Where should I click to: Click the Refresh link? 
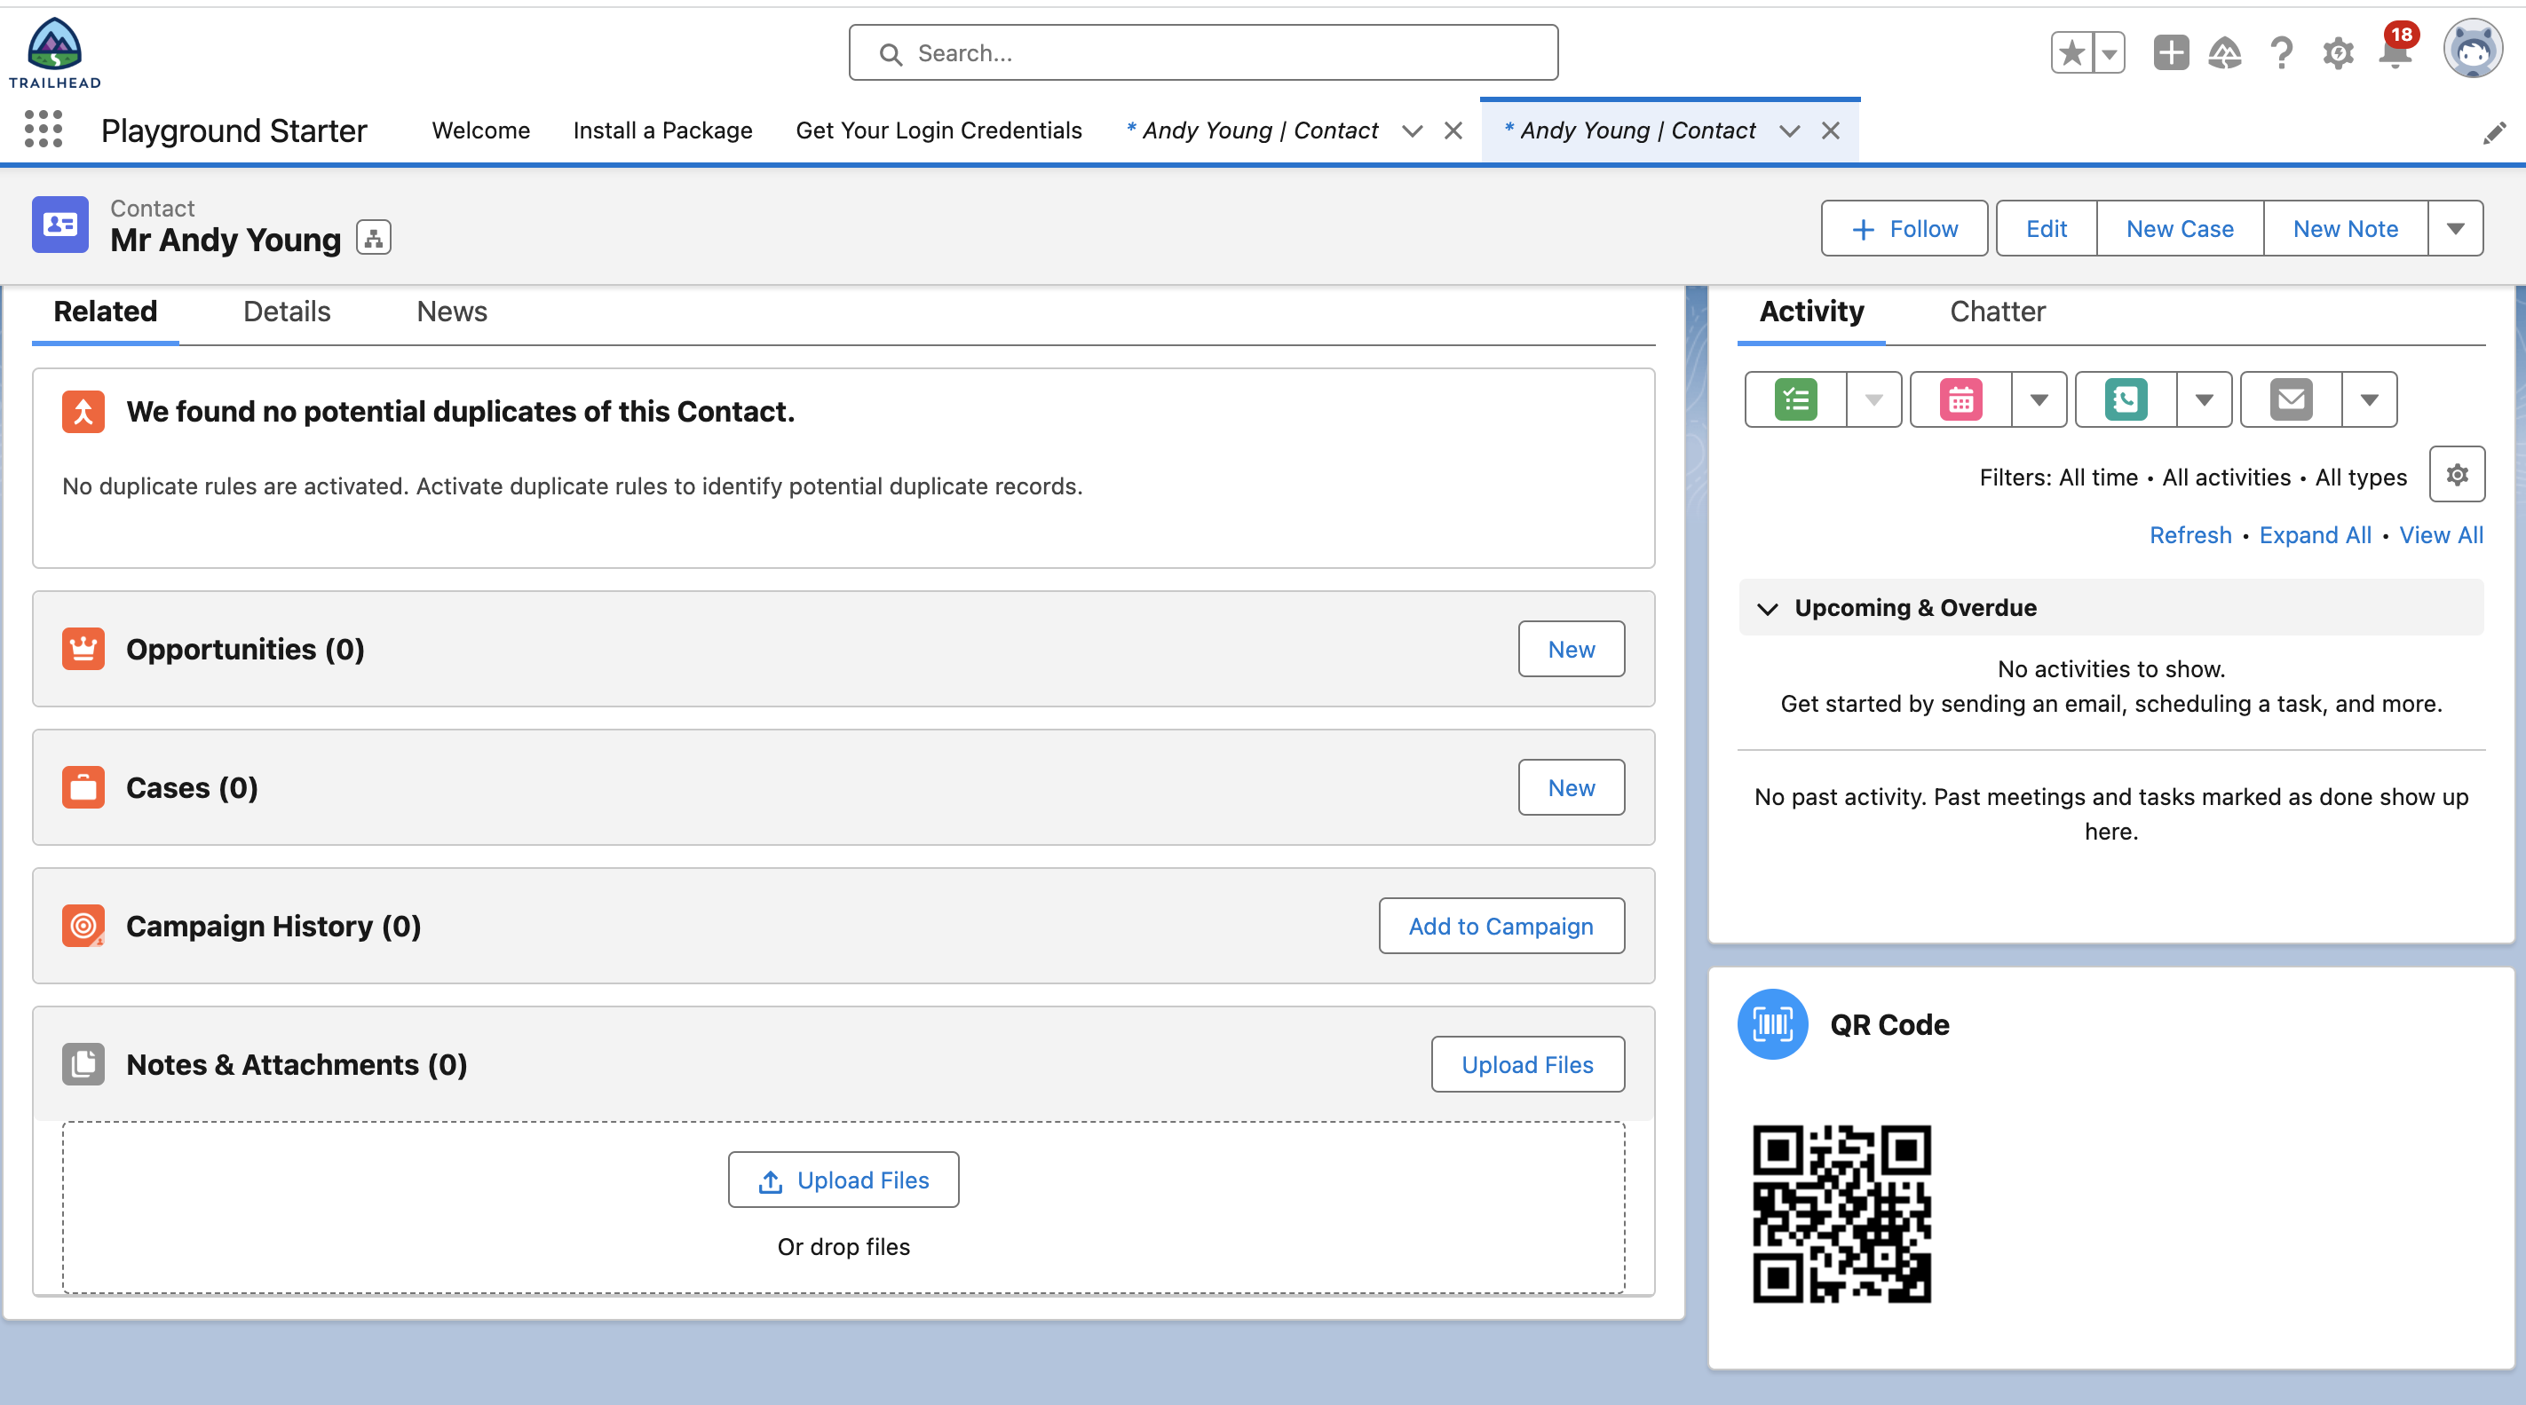click(x=2190, y=535)
